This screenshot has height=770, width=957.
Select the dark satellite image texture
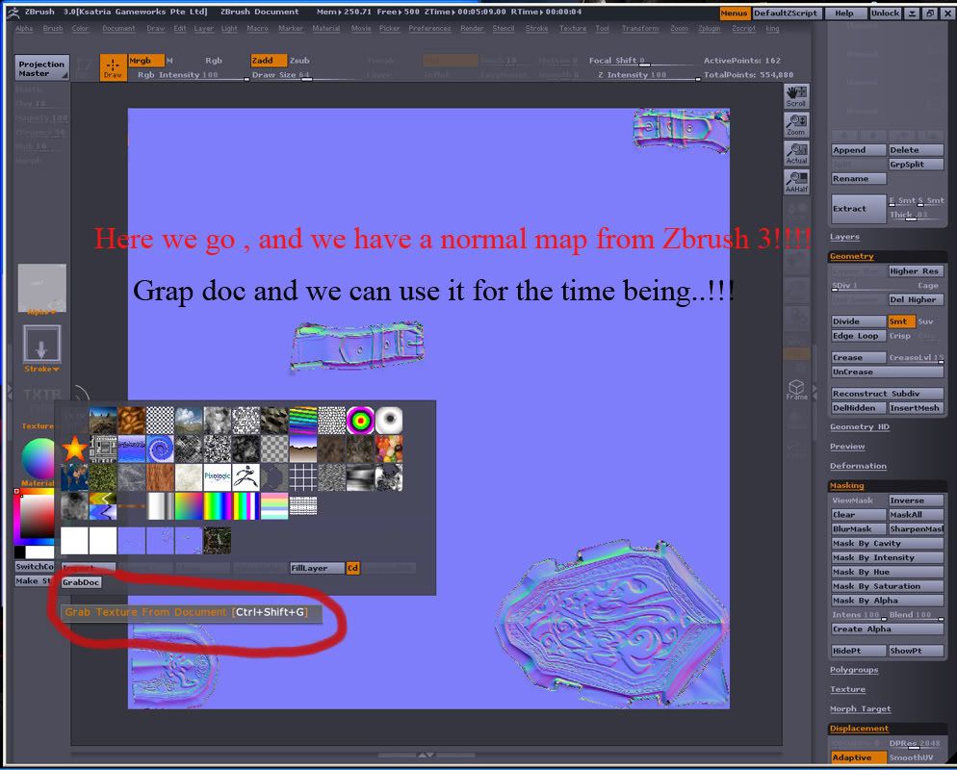(218, 541)
